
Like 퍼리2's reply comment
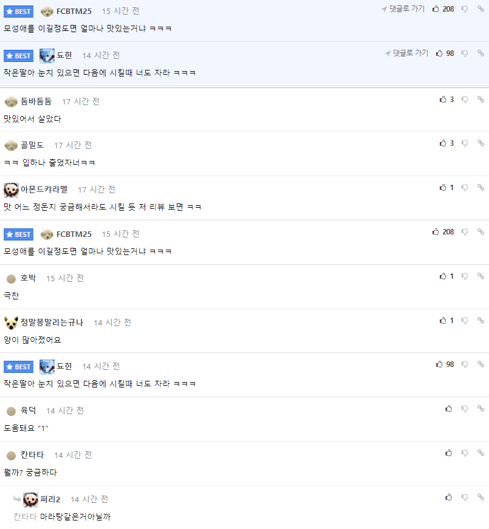coord(448,497)
